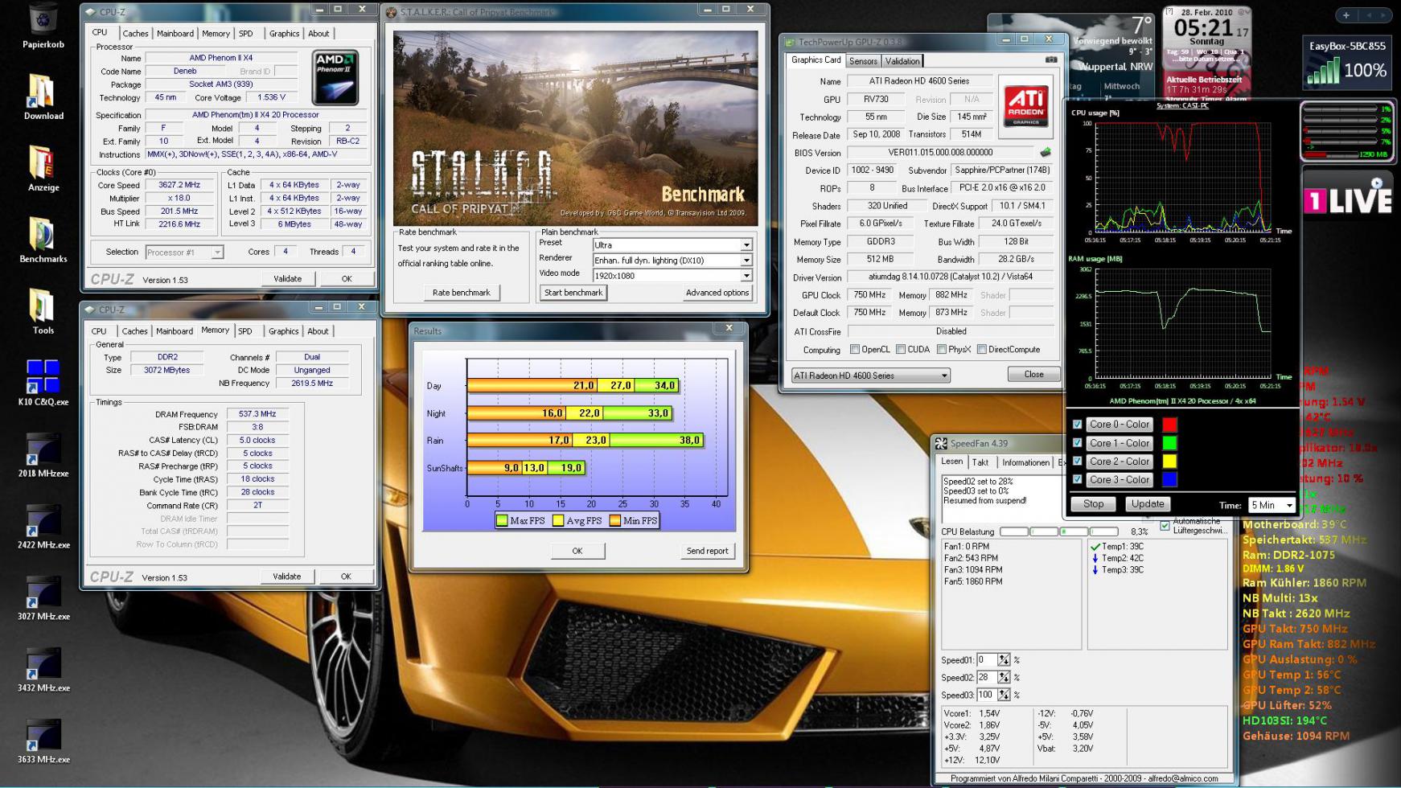
Task: Click Send report in the Results window
Action: 707,551
